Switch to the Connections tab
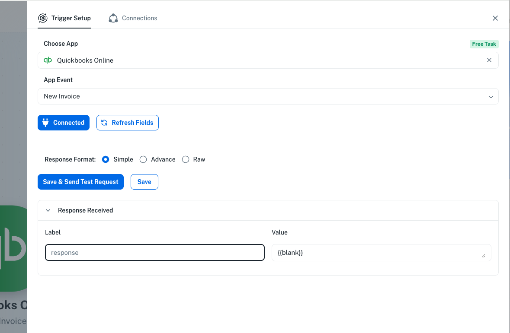This screenshot has height=333, width=510. (x=139, y=18)
